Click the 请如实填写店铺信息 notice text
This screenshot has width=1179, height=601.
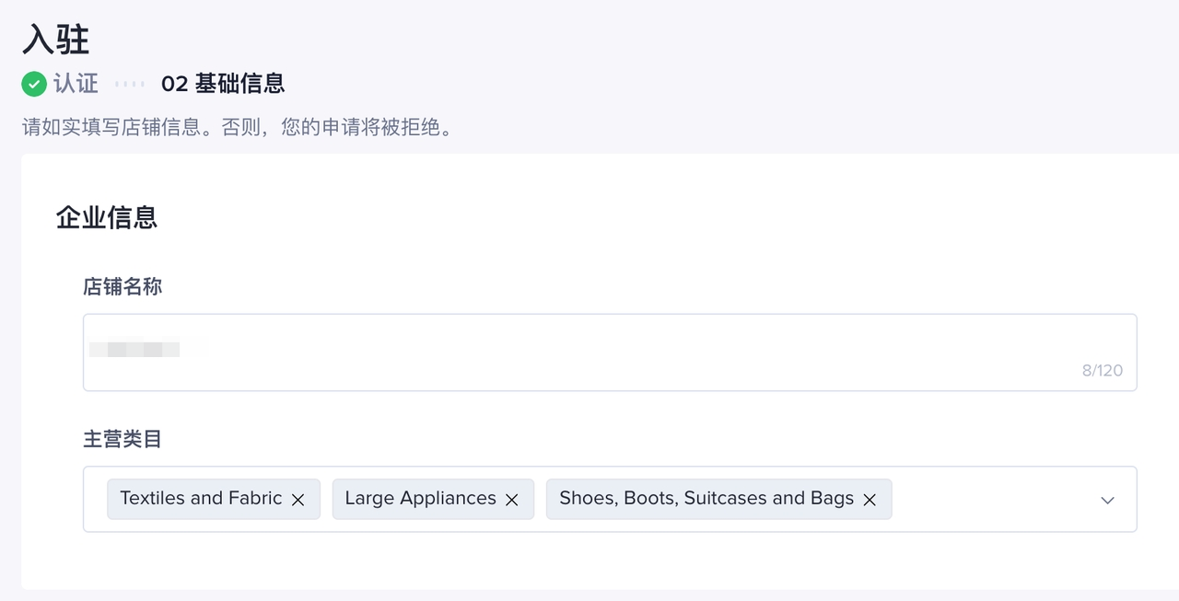pos(238,126)
